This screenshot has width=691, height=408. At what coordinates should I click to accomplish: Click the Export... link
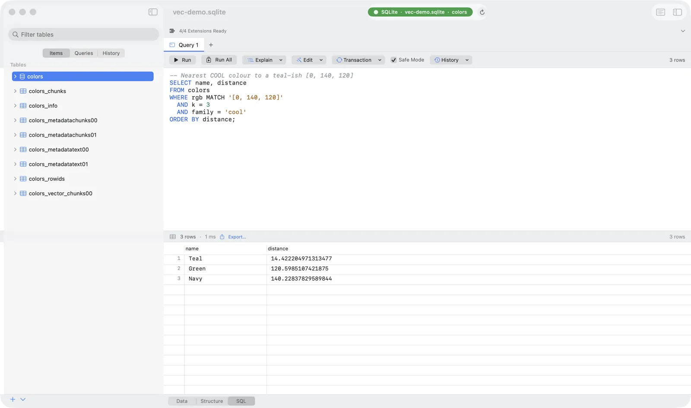(237, 237)
